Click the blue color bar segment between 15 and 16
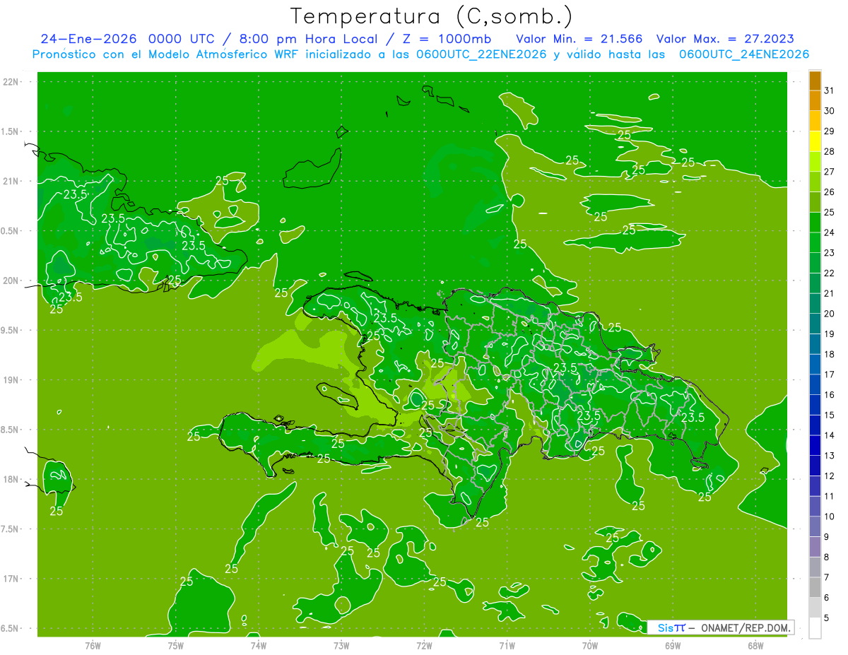Image resolution: width=848 pixels, height=655 pixels. pyautogui.click(x=815, y=405)
